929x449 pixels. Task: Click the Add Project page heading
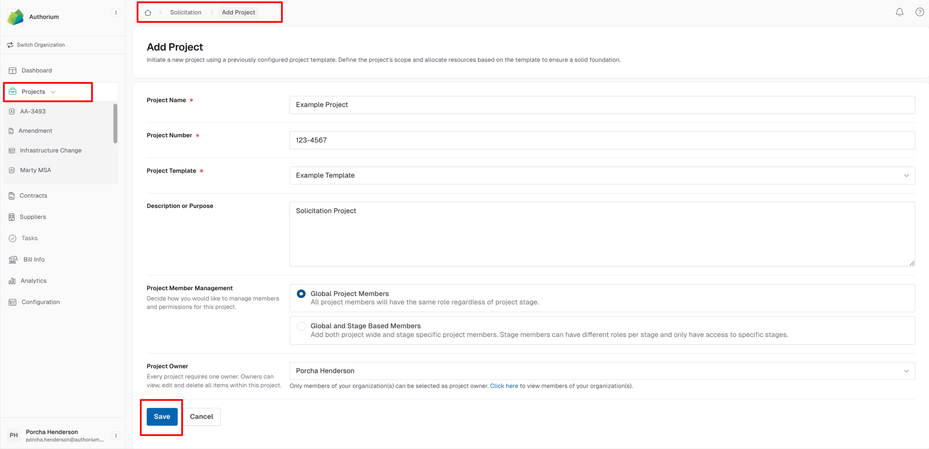175,47
